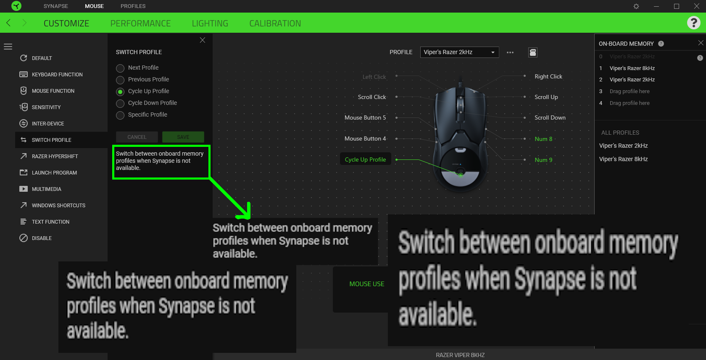This screenshot has width=706, height=360.
Task: Click slot 4 Drag profile here
Action: pyautogui.click(x=630, y=103)
